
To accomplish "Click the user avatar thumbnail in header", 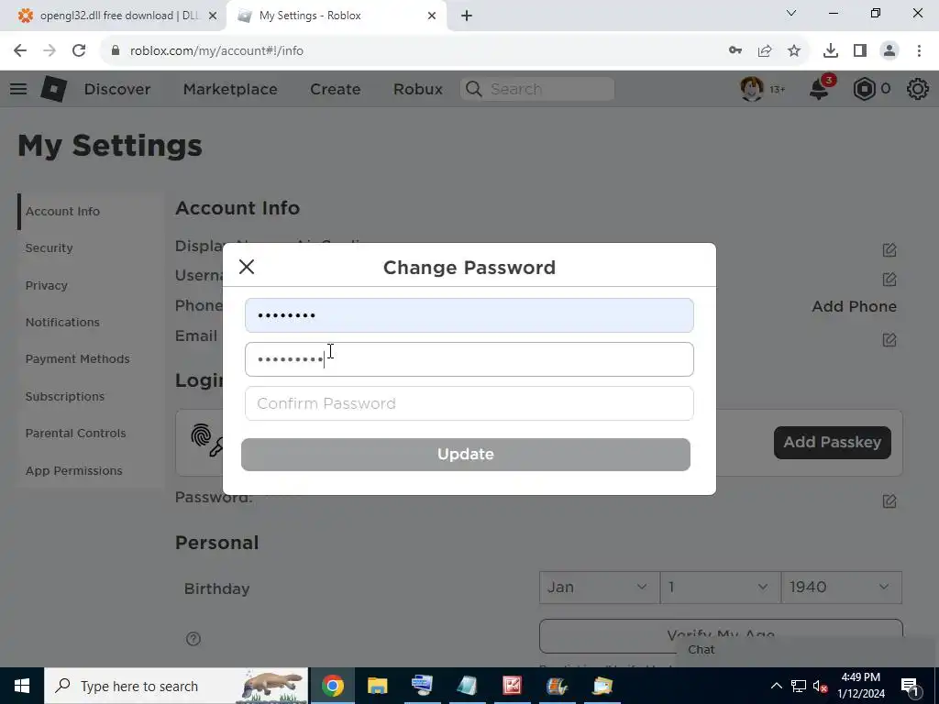I will coord(752,89).
